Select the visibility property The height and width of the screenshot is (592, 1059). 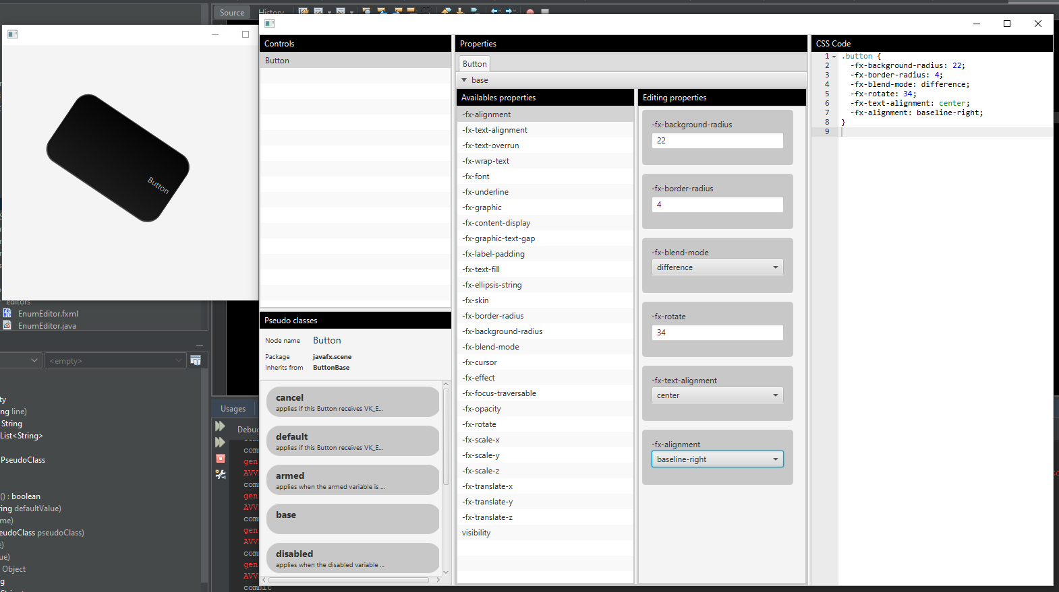point(545,533)
